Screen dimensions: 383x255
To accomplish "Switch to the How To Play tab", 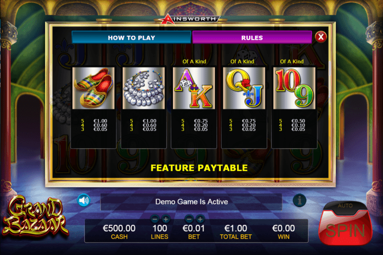I will 131,37.
